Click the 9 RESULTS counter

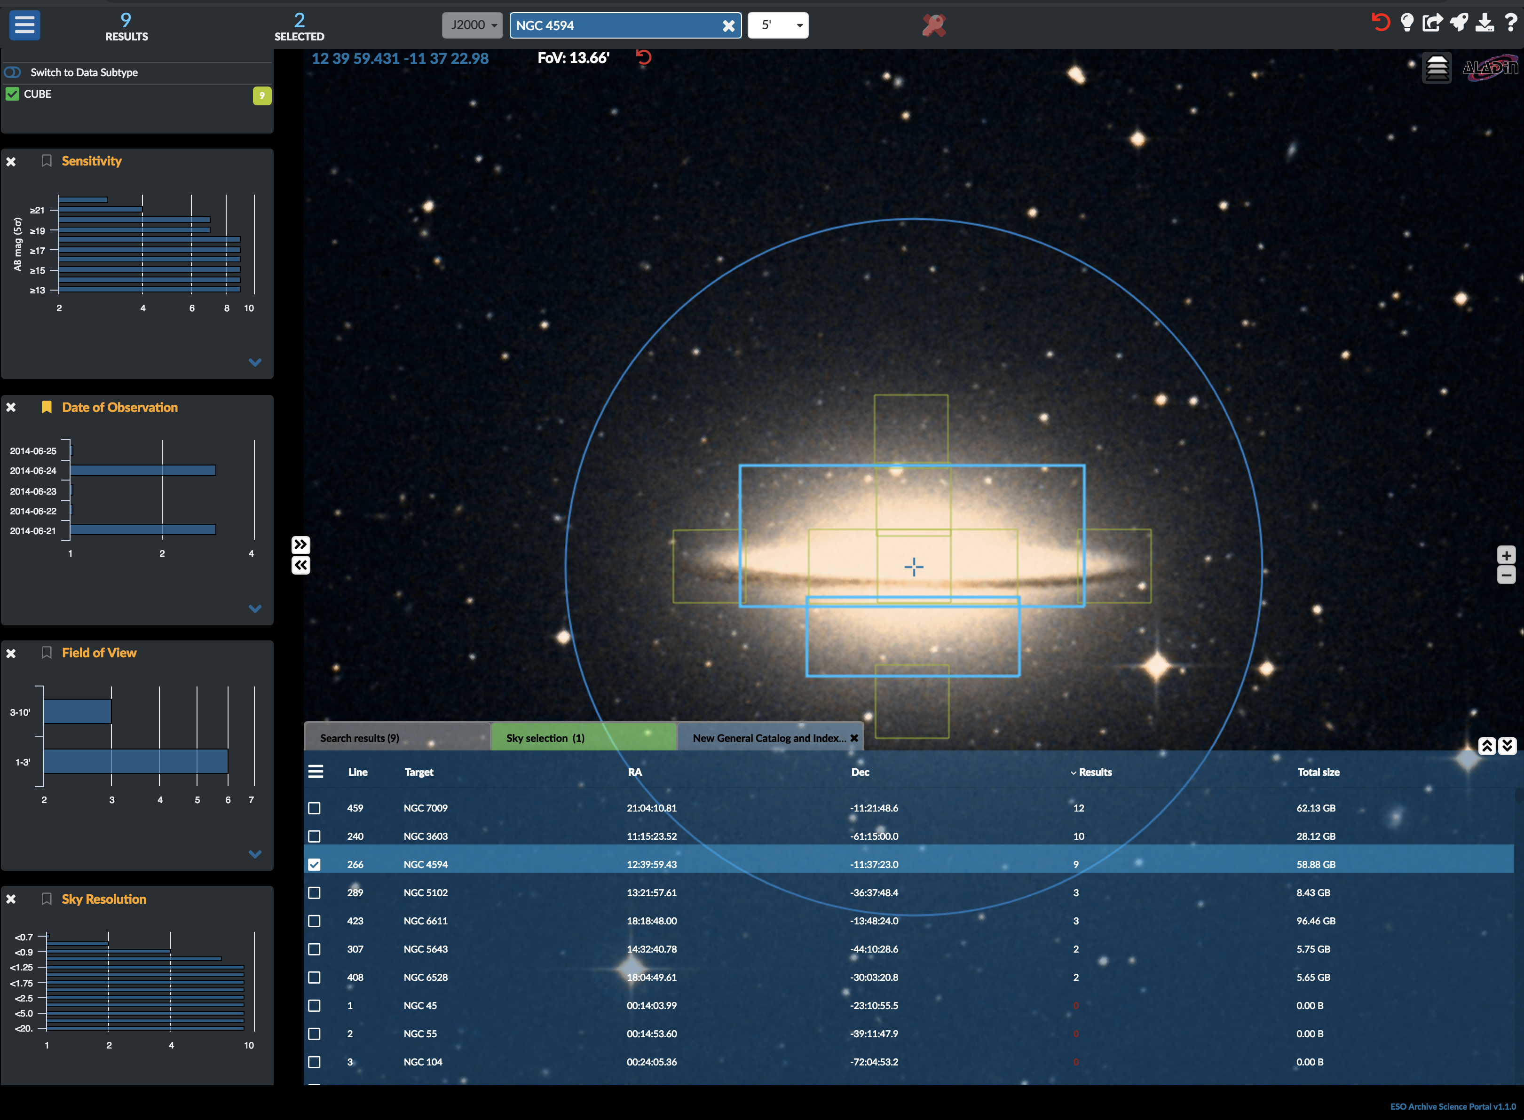pos(126,26)
